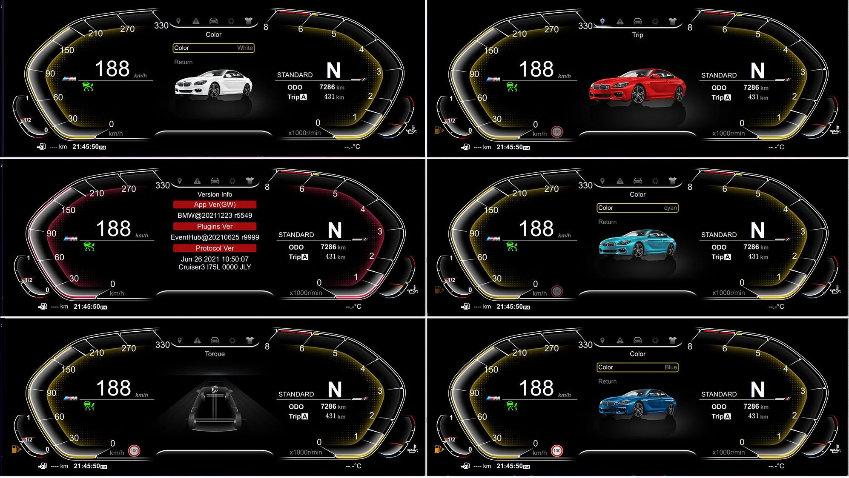Select the location pin icon on the Trip screen
The image size is (849, 478).
pyautogui.click(x=602, y=21)
